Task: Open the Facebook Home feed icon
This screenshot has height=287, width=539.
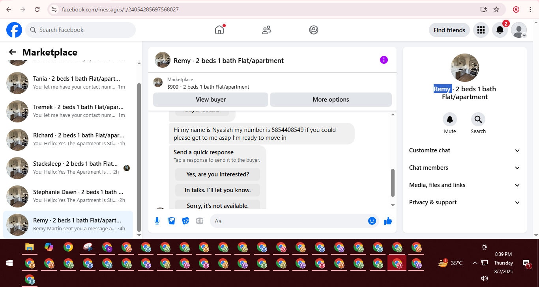Action: coord(219,30)
